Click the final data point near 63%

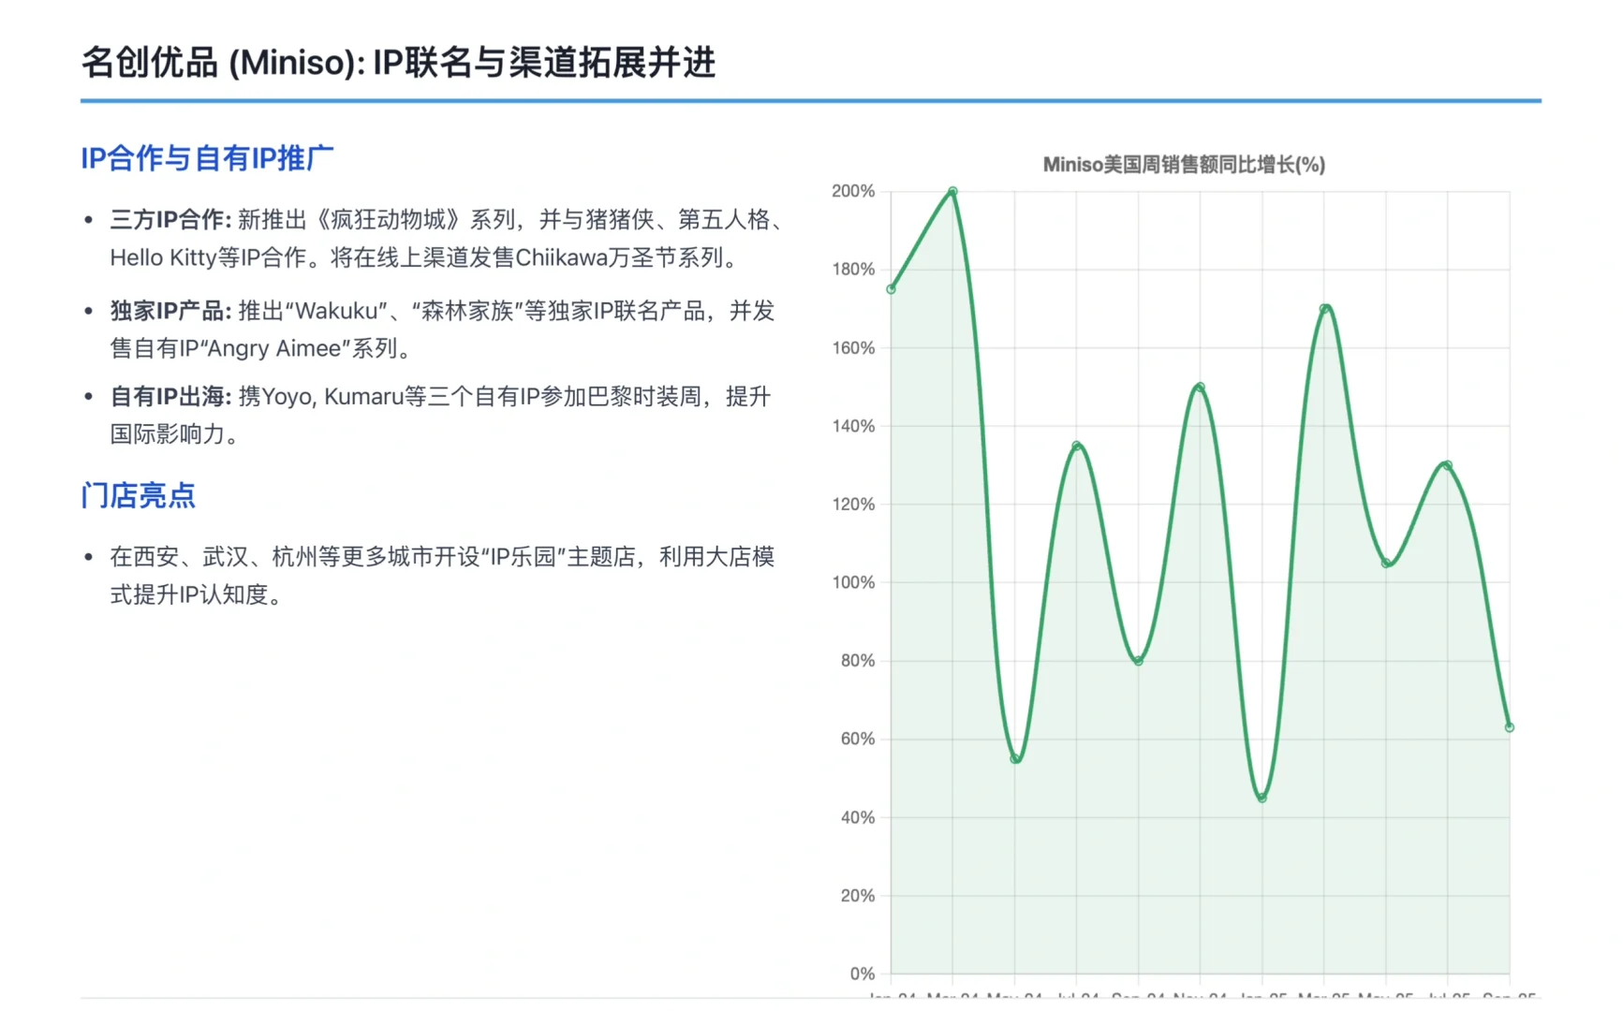click(1510, 726)
